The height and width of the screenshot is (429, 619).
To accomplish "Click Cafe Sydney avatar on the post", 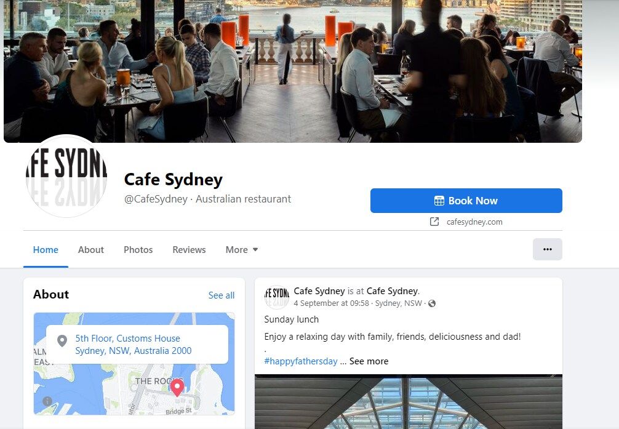I will tap(277, 297).
